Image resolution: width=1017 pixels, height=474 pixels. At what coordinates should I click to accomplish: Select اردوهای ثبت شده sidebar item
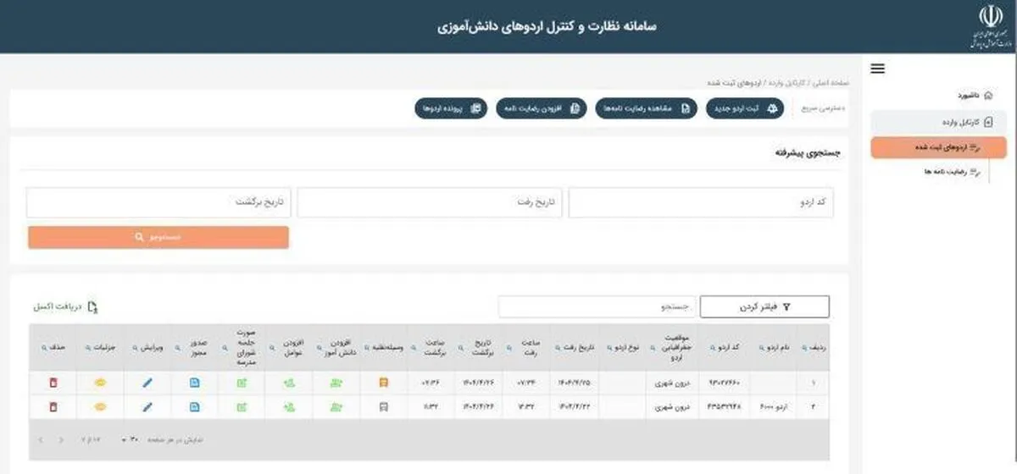938,147
